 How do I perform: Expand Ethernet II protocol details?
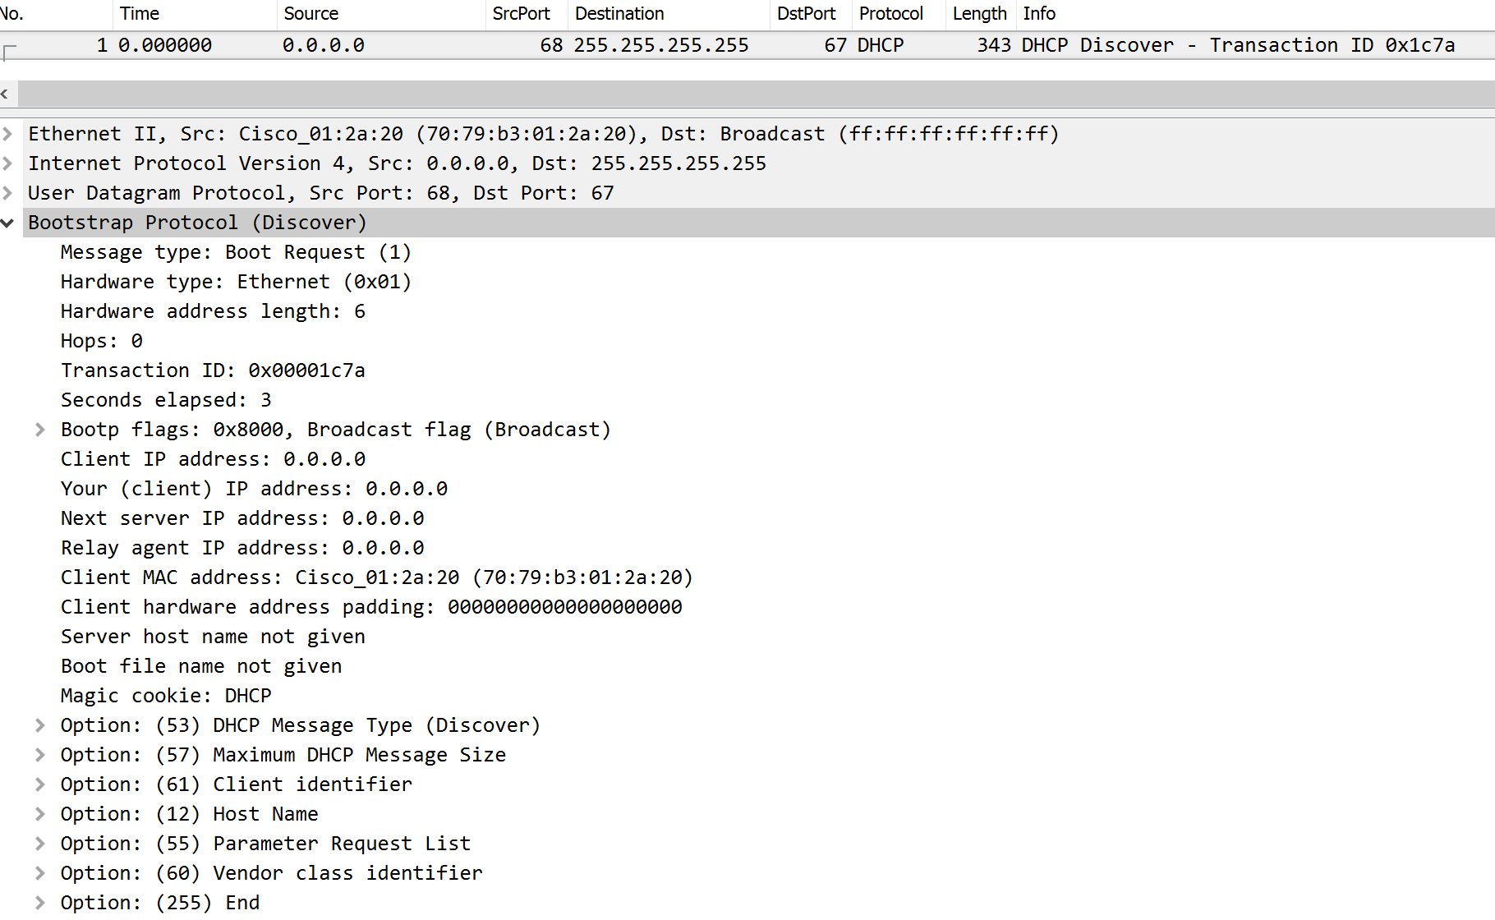7,133
